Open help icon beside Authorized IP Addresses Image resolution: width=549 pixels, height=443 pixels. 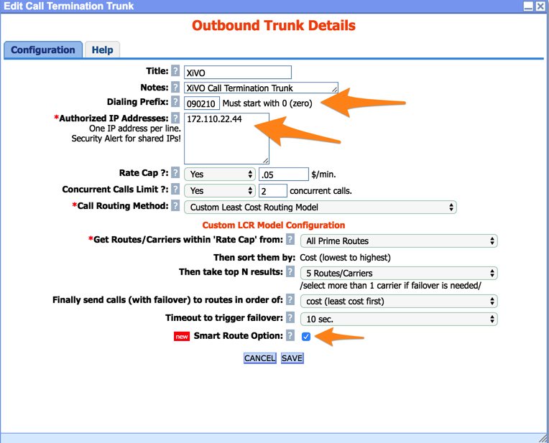[175, 118]
